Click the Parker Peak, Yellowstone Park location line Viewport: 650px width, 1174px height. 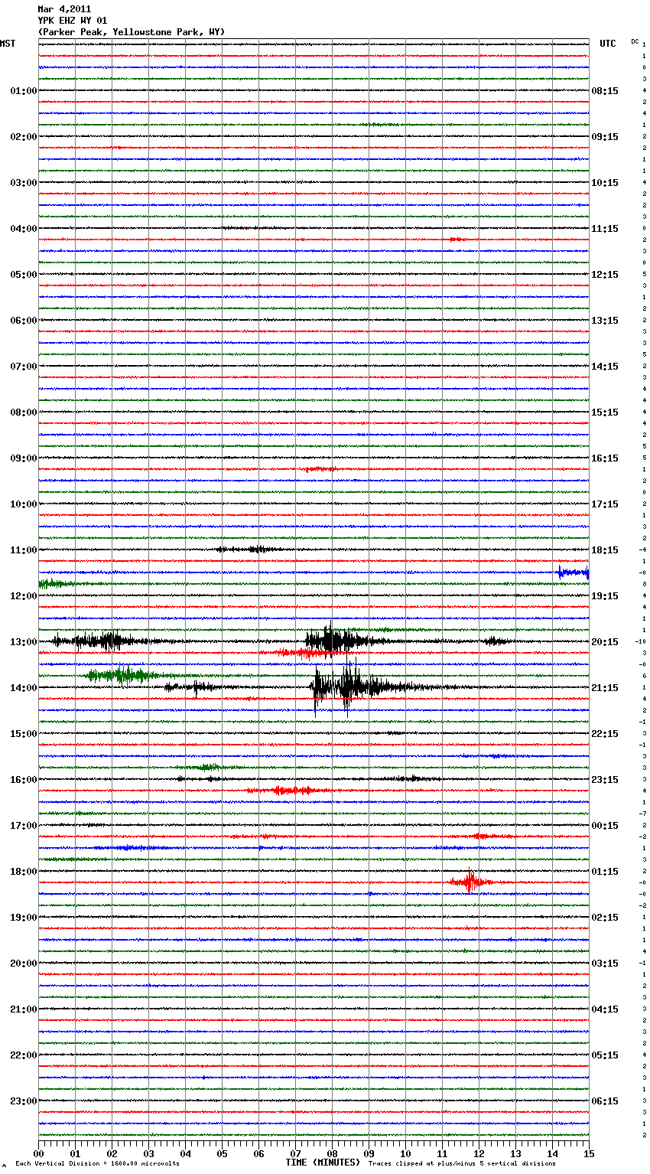point(132,32)
